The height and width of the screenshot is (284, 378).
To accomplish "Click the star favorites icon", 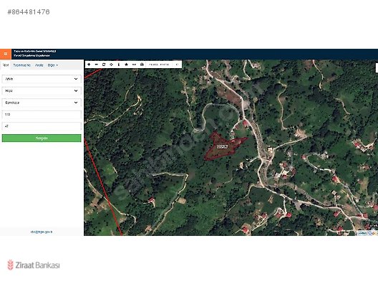I will pos(126,65).
